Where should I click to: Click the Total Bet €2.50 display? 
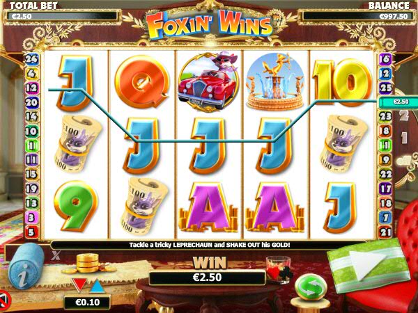click(61, 16)
